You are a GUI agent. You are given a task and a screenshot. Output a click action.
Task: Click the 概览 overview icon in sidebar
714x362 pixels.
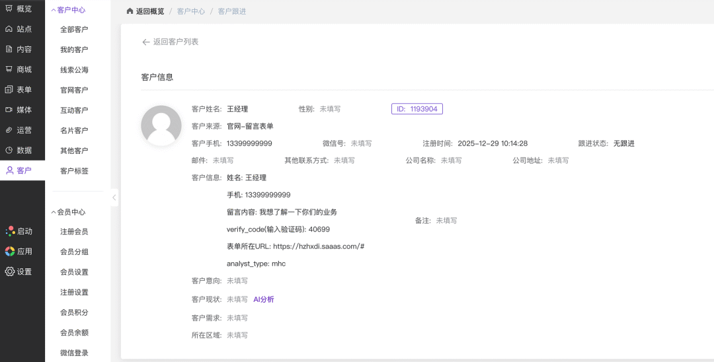coord(9,9)
